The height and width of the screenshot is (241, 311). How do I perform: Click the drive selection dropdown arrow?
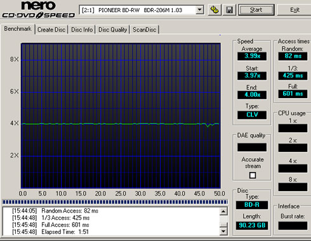pyautogui.click(x=199, y=9)
